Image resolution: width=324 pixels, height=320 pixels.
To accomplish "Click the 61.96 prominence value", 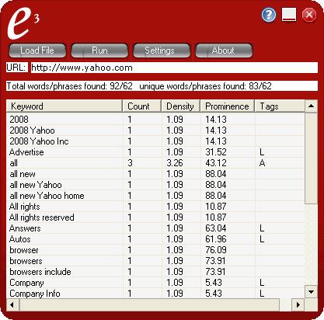I will point(216,239).
